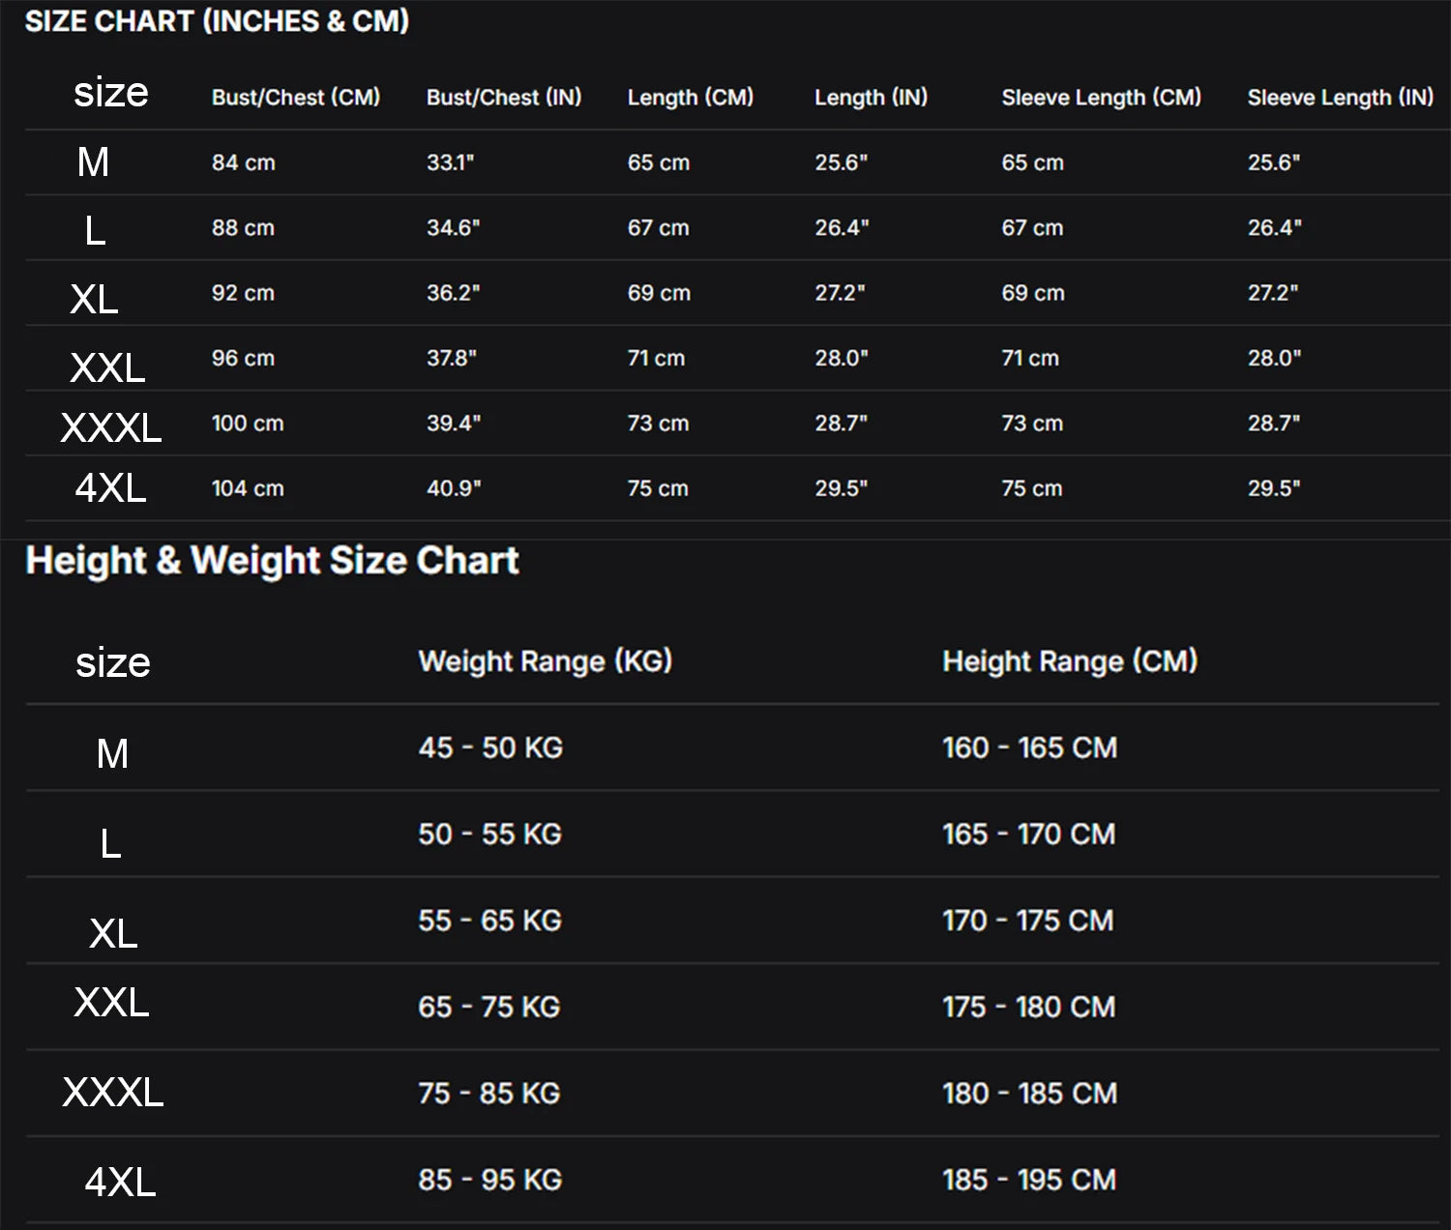Select the XL size row label in top chart
This screenshot has height=1230, width=1451.
pyautogui.click(x=94, y=299)
